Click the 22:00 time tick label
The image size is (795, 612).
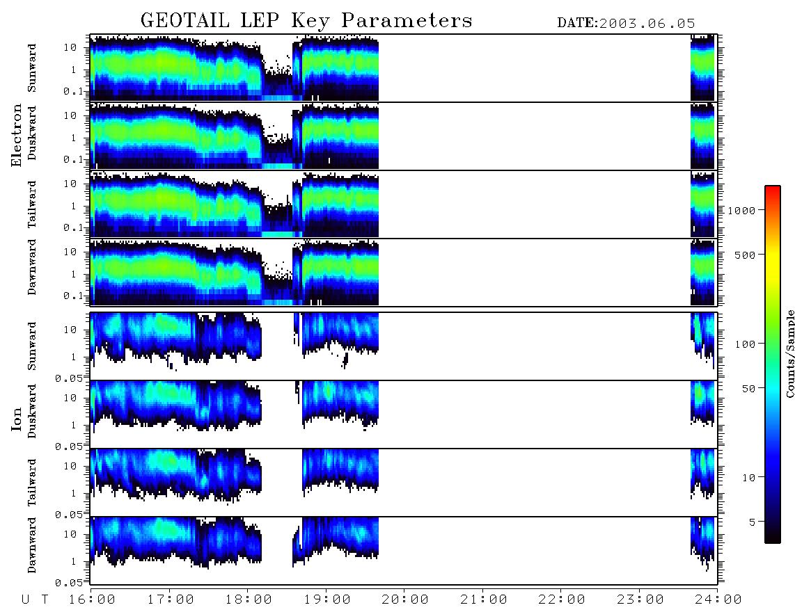[x=562, y=600]
